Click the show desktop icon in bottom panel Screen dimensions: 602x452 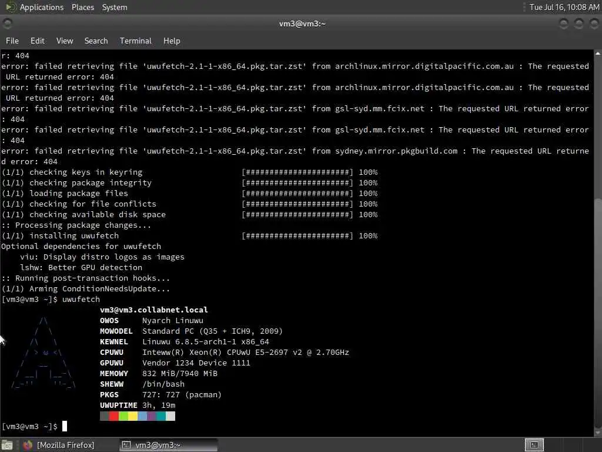(7, 445)
